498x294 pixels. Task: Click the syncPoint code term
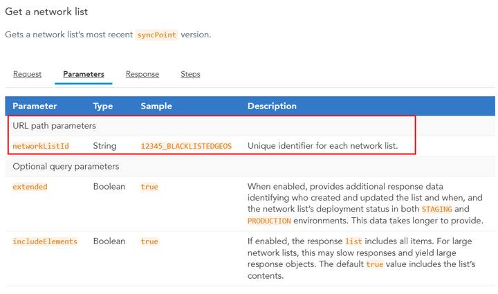pos(156,35)
